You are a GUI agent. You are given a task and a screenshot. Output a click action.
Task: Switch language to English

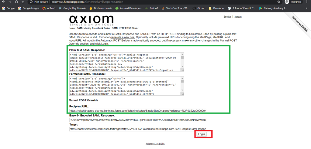tap(227, 17)
